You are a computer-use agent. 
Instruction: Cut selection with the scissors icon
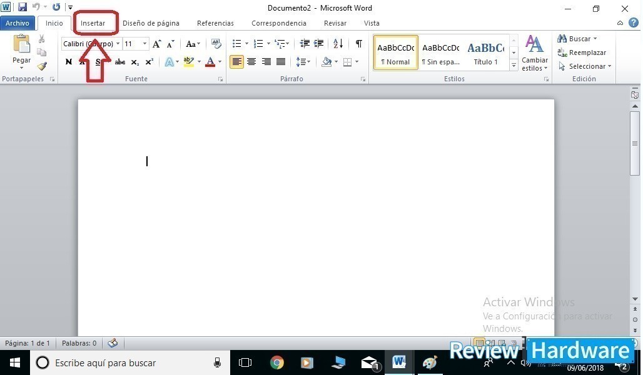(41, 39)
